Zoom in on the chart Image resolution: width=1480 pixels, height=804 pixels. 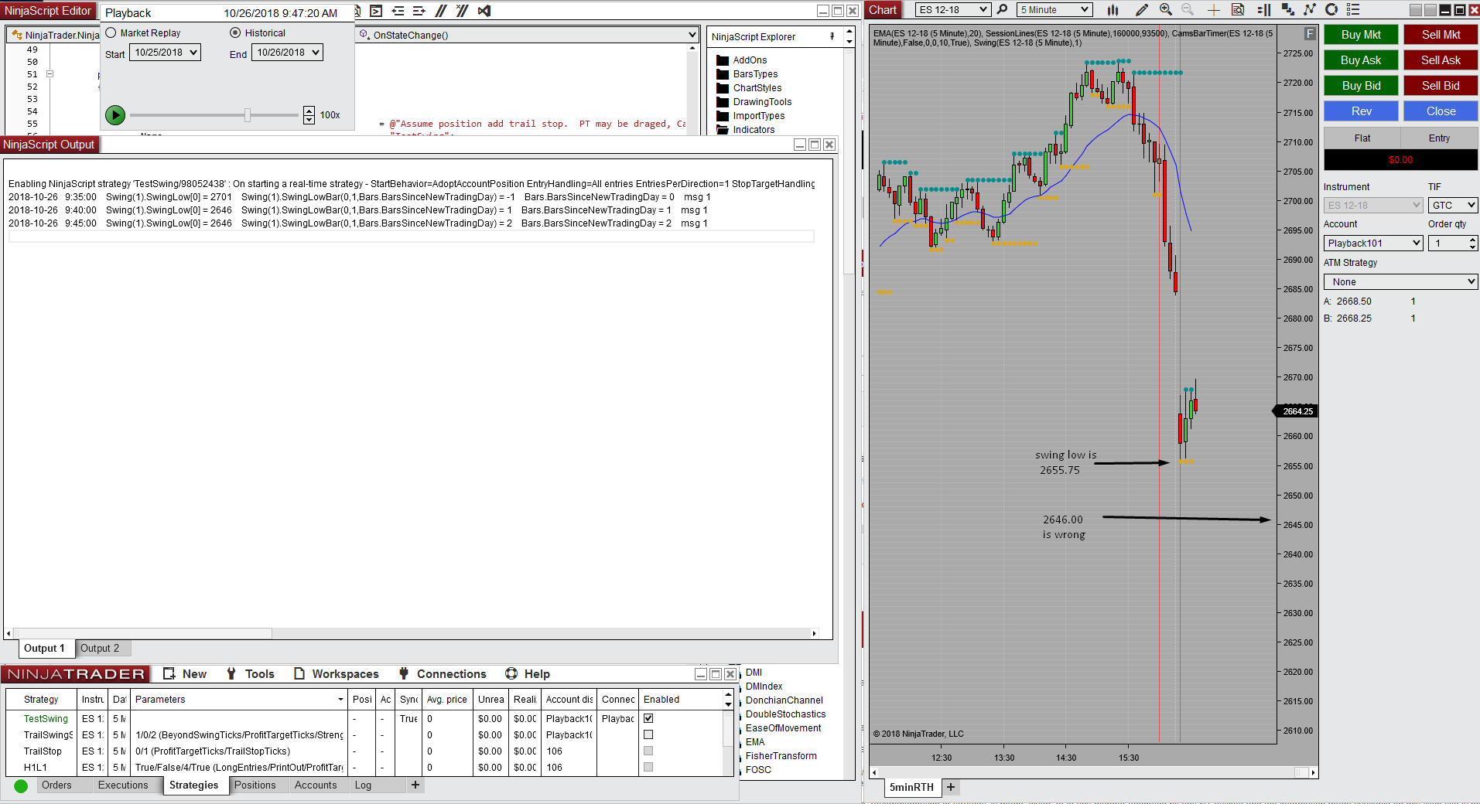[1165, 10]
